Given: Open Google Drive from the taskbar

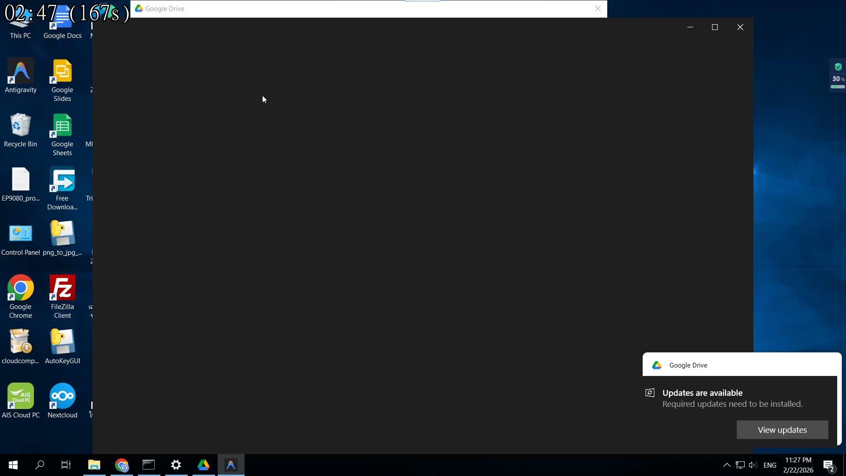Looking at the screenshot, I should point(204,465).
